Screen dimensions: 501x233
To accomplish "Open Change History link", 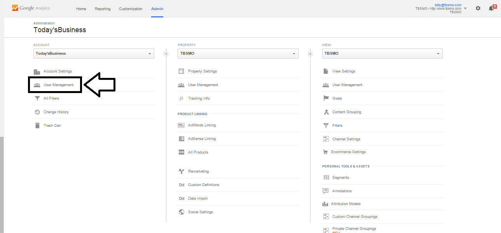I will click(x=56, y=112).
